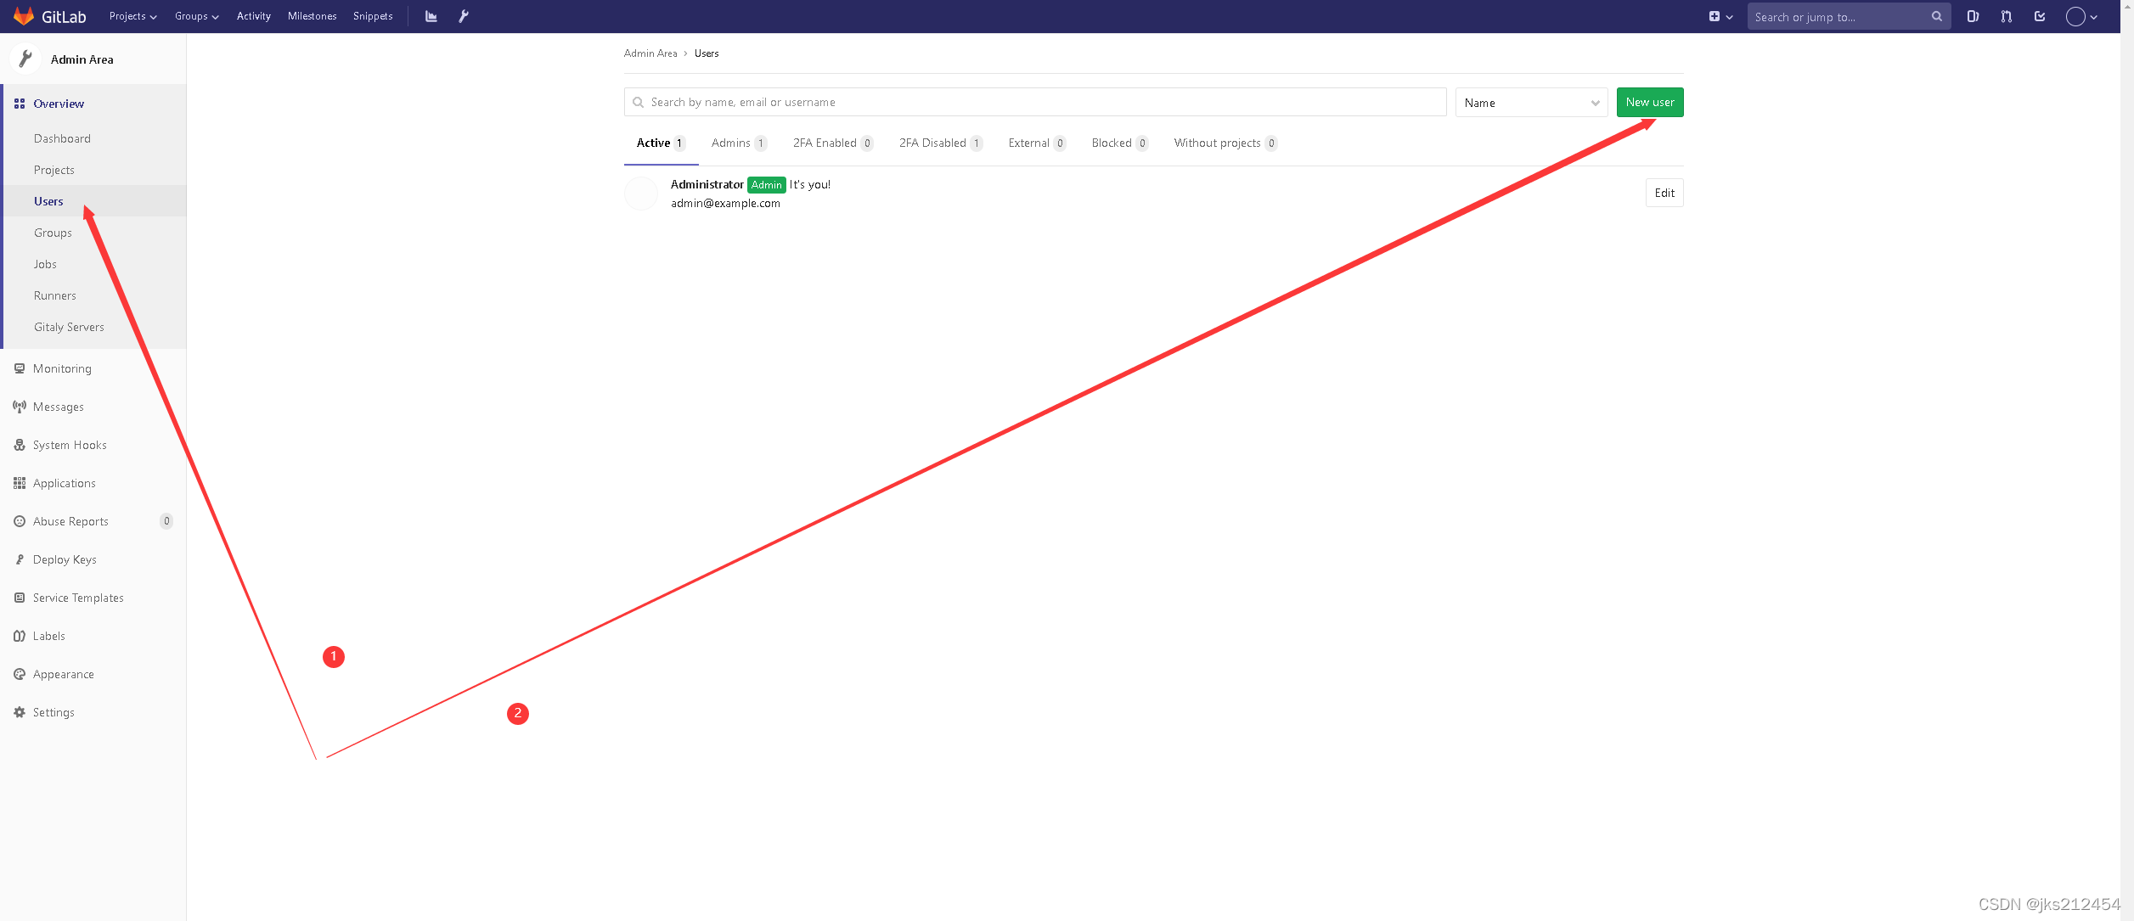2134x921 pixels.
Task: Open the Projects dropdown in navbar
Action: click(133, 16)
